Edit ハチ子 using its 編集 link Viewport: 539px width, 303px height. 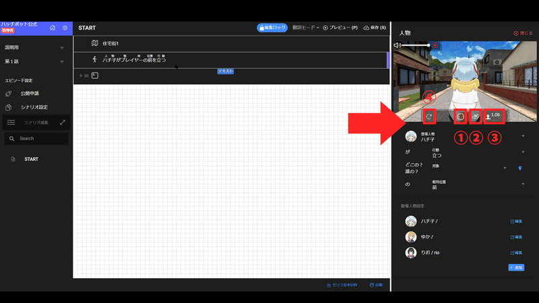516,222
